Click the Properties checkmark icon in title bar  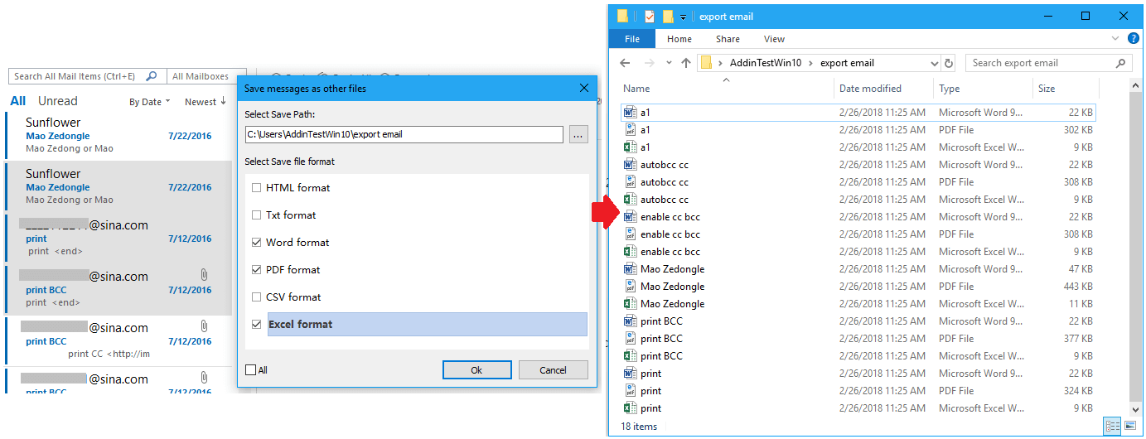(x=649, y=17)
